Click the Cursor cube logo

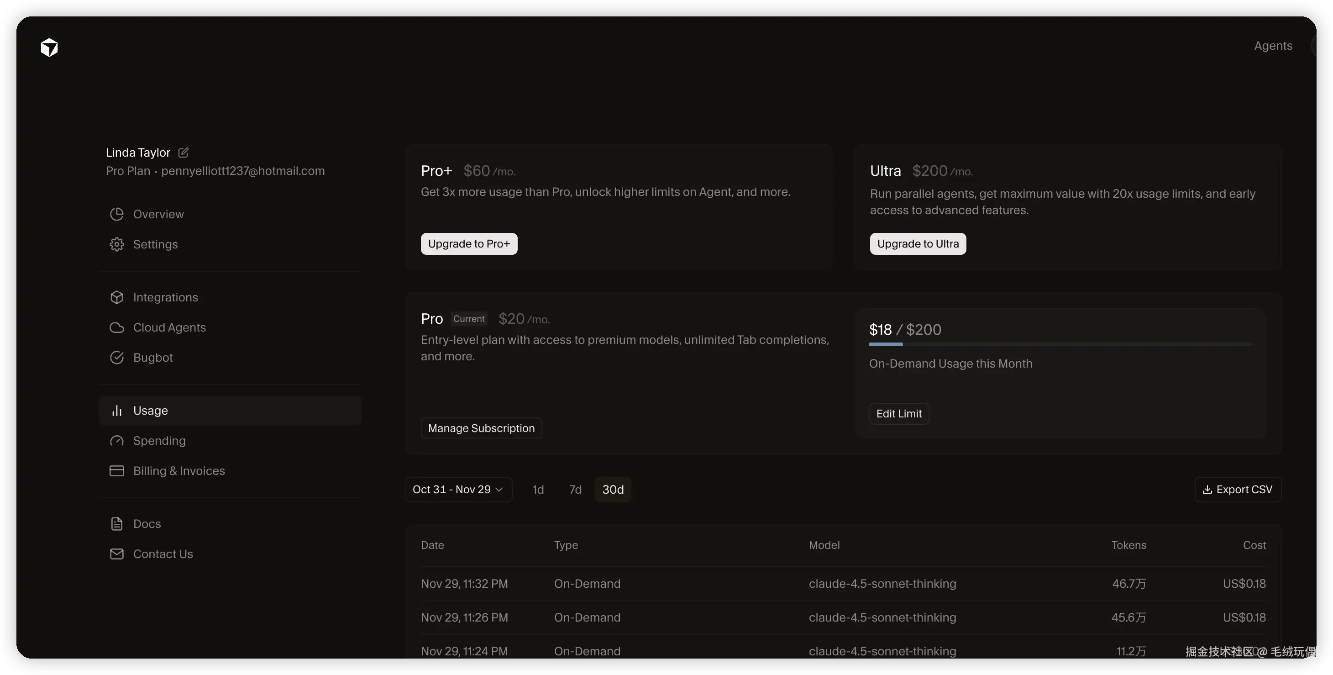click(49, 47)
